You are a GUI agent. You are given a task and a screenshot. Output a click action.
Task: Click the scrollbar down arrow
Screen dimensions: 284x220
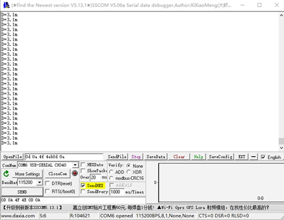click(281, 148)
